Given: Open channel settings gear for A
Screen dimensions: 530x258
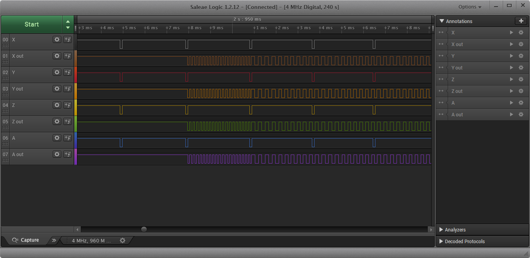Looking at the screenshot, I should (x=57, y=138).
